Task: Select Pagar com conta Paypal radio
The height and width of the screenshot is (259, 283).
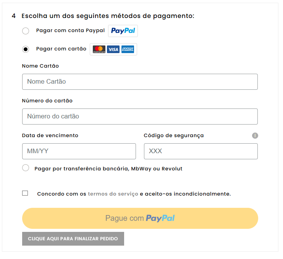Action: click(26, 31)
